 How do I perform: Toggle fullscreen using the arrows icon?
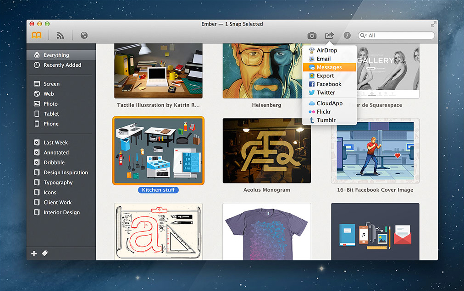point(434,24)
